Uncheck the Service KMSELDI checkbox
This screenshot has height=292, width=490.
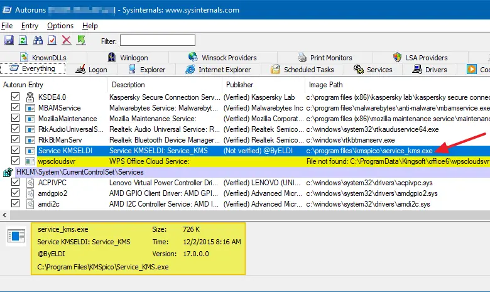15,150
